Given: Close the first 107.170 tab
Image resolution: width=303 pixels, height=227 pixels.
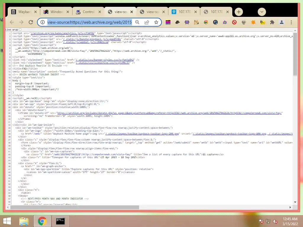Looking at the screenshot, I should point(196,12).
